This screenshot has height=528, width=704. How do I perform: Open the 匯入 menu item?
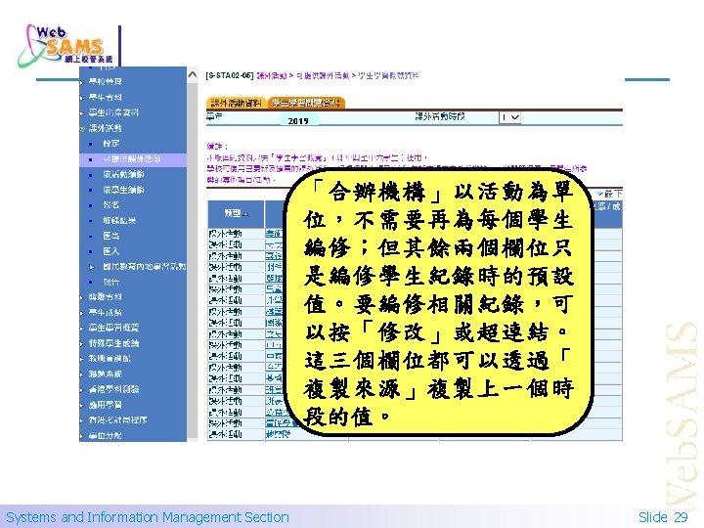(110, 251)
